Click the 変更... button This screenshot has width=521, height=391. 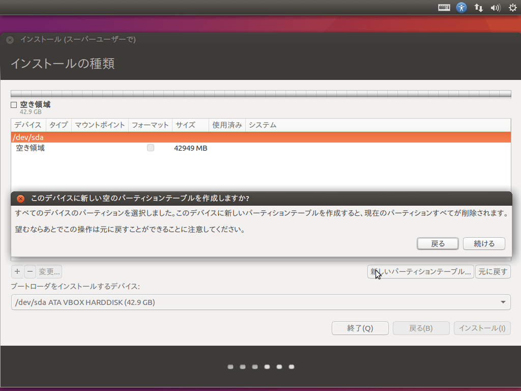click(x=48, y=271)
